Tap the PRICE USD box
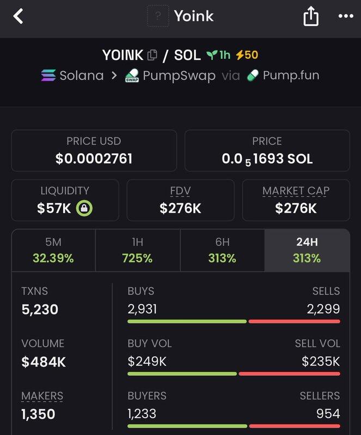The height and width of the screenshot is (435, 361). (x=94, y=151)
